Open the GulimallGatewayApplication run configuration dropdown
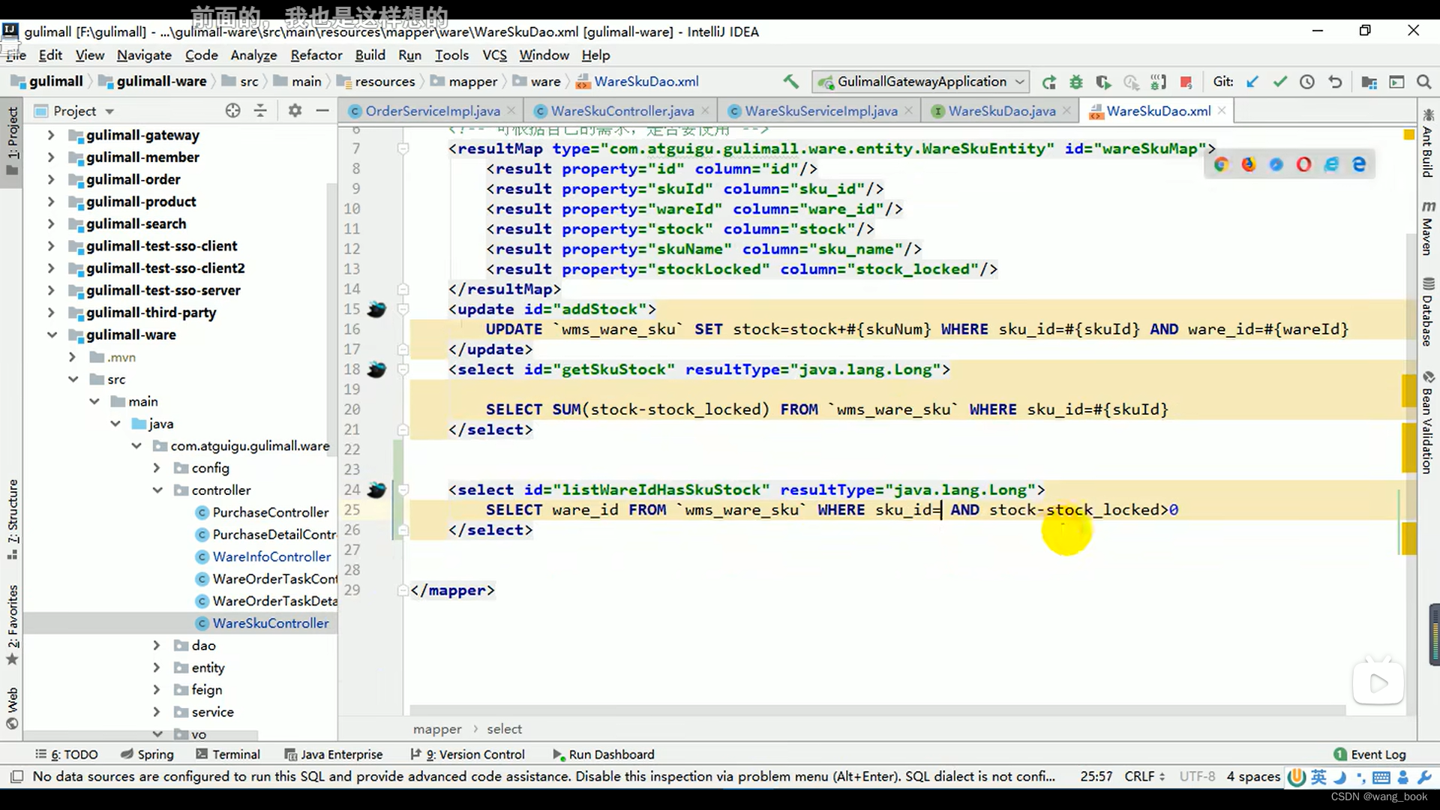Viewport: 1440px width, 810px height. pos(922,82)
